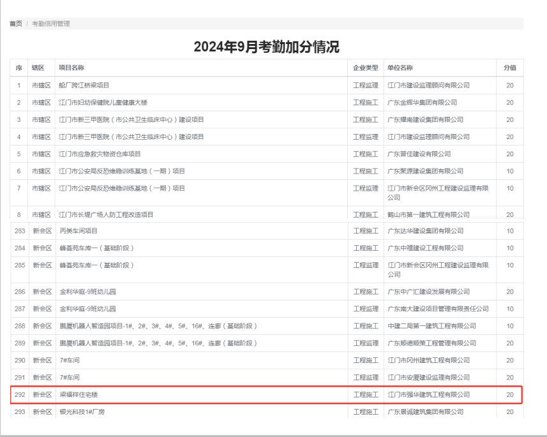The image size is (547, 437).
Task: Click 新会区 in row 283
Action: 42,231
